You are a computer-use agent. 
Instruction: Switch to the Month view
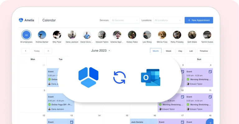click(x=156, y=51)
